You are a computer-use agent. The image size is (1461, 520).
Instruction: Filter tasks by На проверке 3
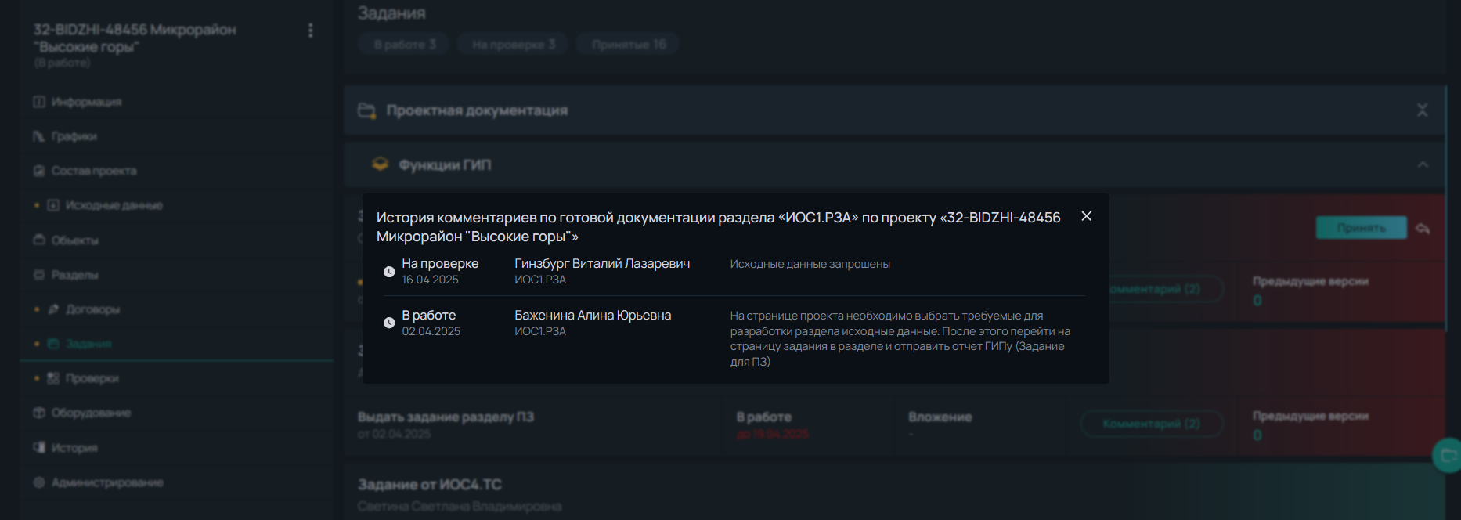pos(513,45)
